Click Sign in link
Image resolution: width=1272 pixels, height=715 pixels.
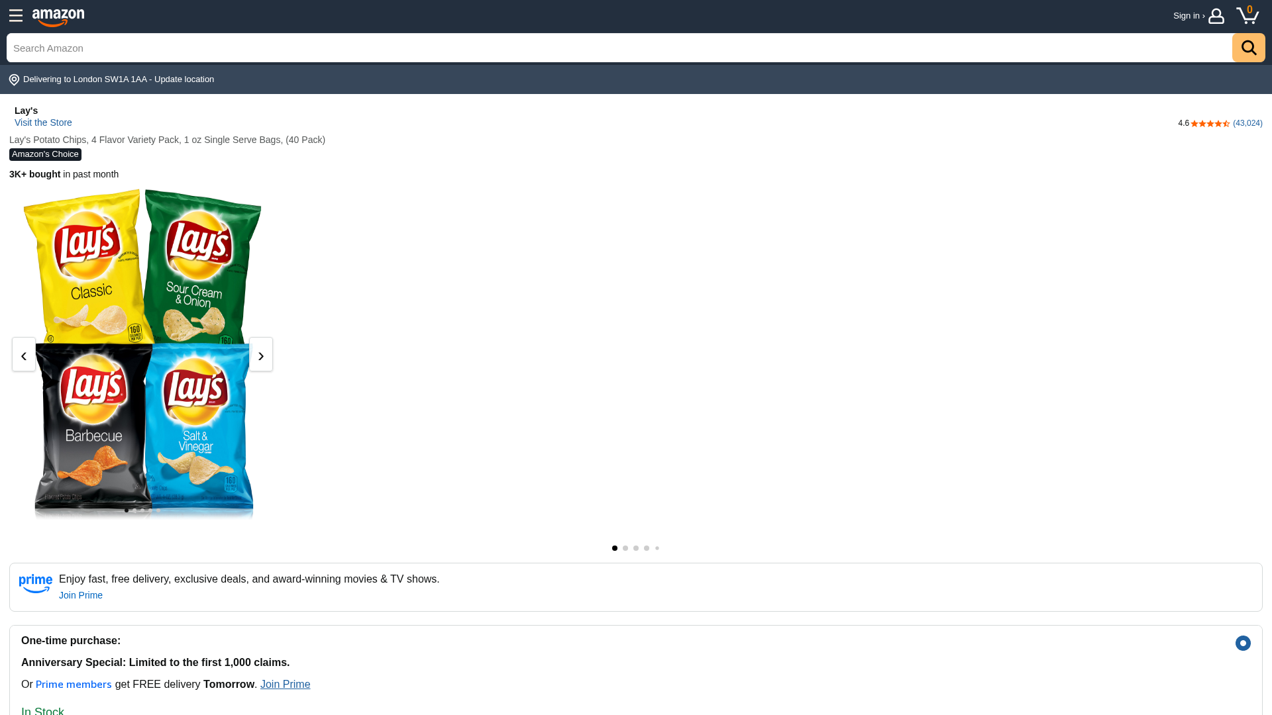[1189, 16]
